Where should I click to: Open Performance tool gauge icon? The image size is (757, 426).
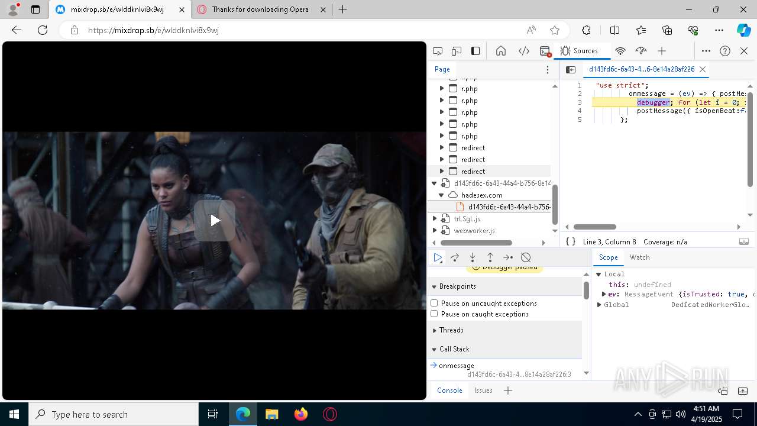tap(641, 51)
